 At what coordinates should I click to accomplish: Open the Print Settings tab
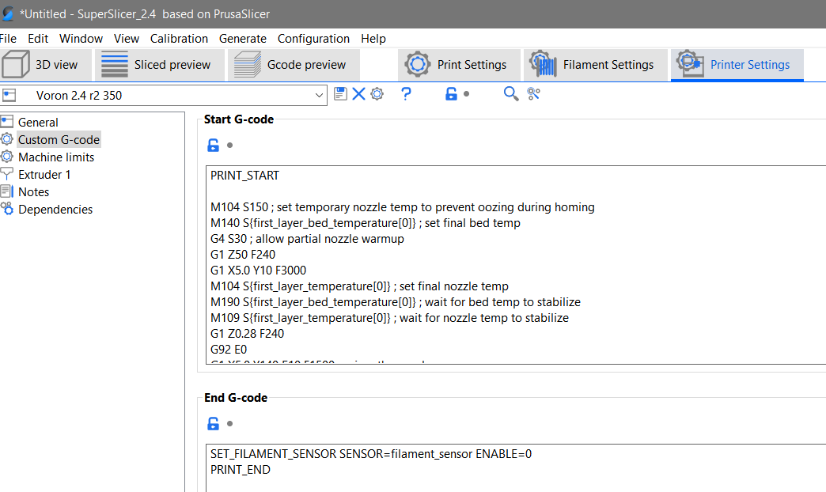pos(460,65)
